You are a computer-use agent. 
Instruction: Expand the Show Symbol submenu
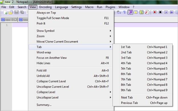(x=71, y=31)
